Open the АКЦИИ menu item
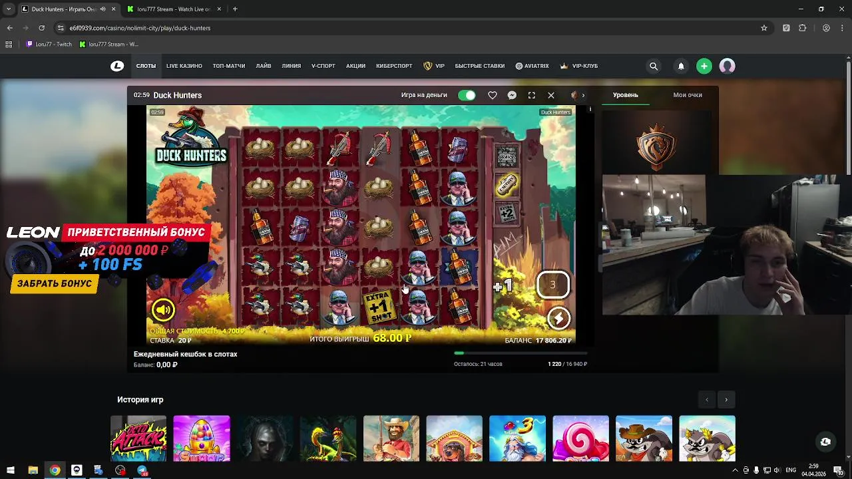 coord(355,66)
